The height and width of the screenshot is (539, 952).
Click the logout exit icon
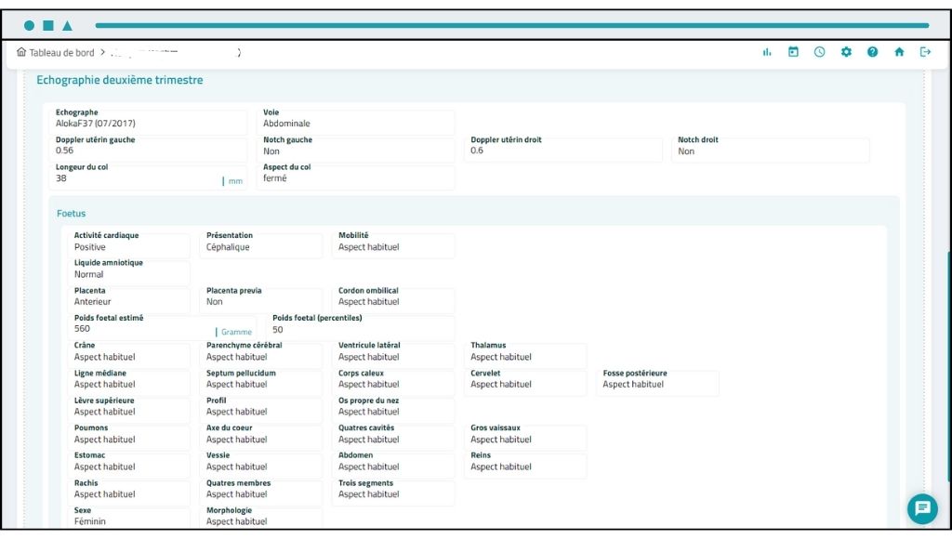[925, 52]
